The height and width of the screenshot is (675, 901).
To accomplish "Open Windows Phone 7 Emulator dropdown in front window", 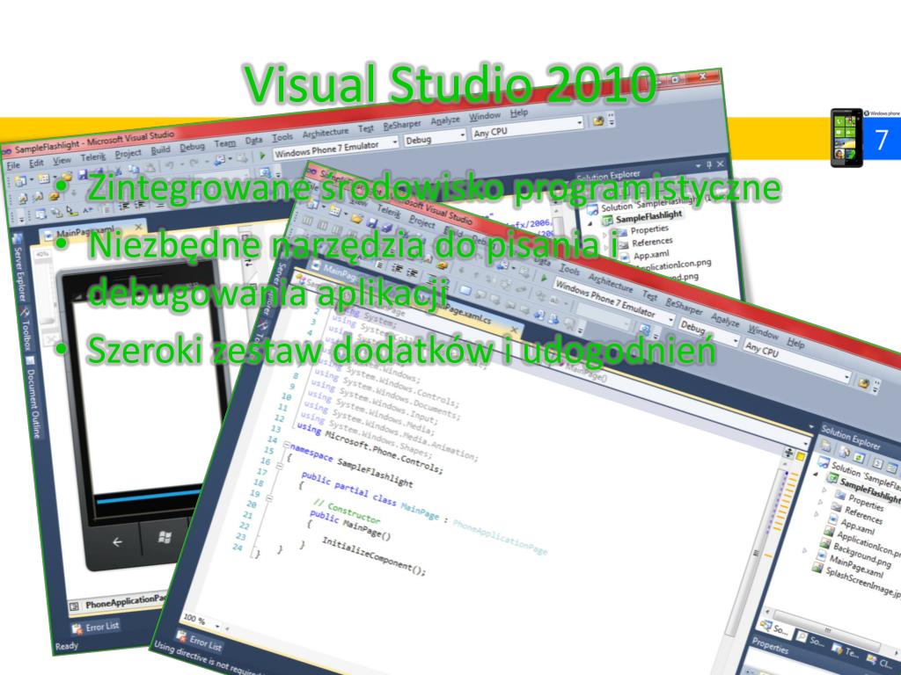I will [x=614, y=301].
